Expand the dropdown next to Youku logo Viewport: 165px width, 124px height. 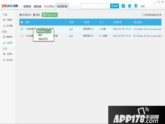coord(19,6)
